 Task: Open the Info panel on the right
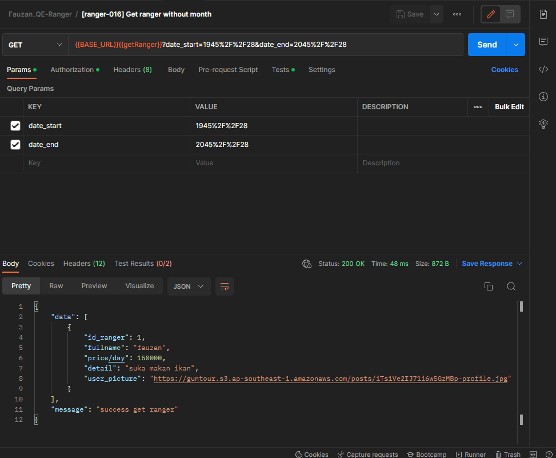tap(542, 97)
